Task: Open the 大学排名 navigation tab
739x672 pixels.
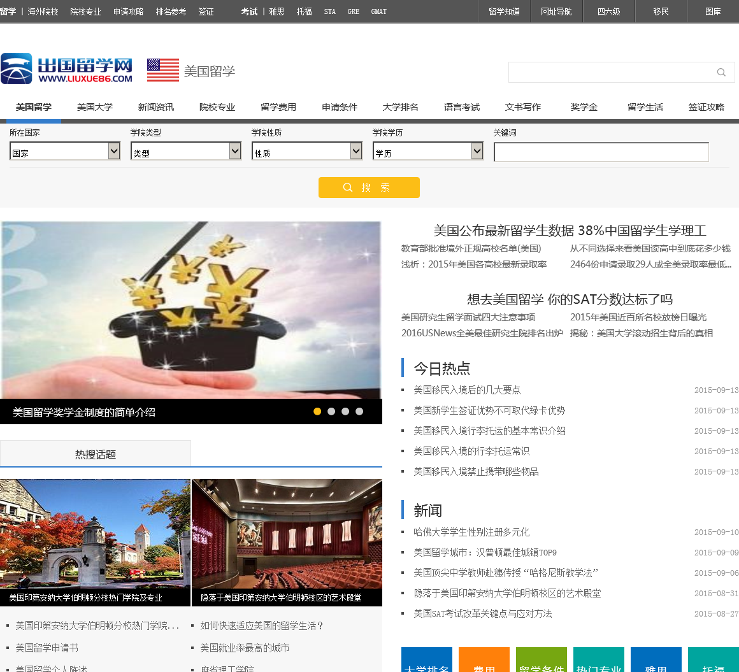Action: [400, 107]
